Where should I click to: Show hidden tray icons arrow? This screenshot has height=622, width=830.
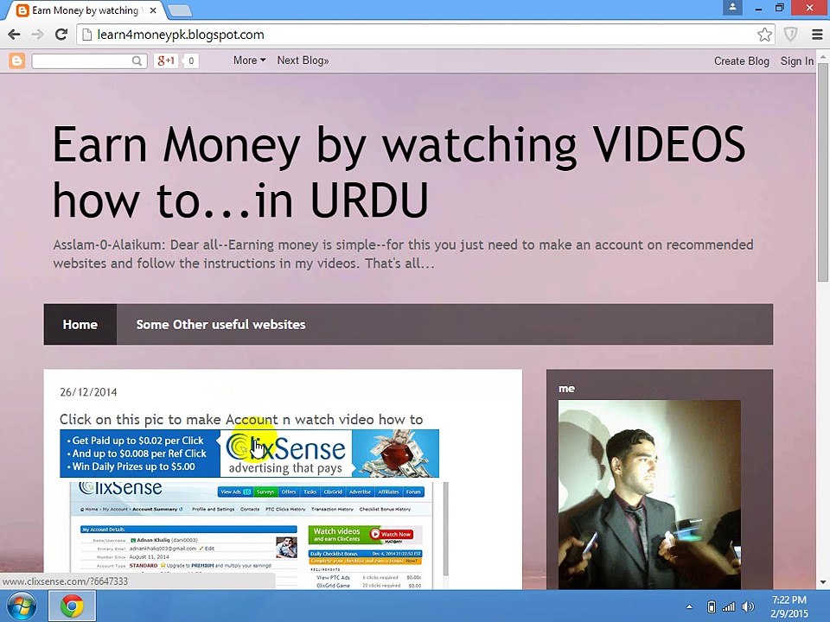(689, 606)
